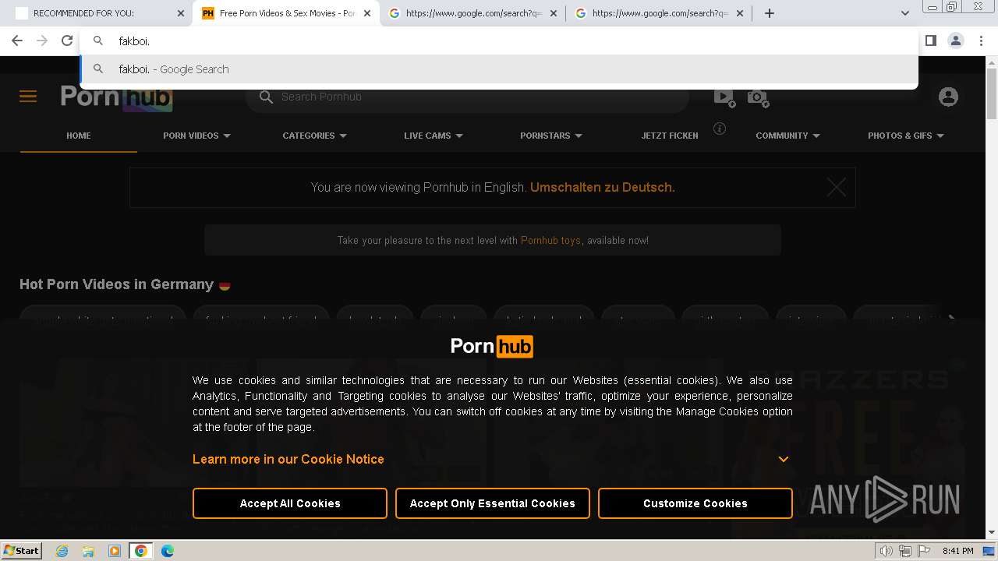Open Internet Explorer from the taskbar

(62, 551)
